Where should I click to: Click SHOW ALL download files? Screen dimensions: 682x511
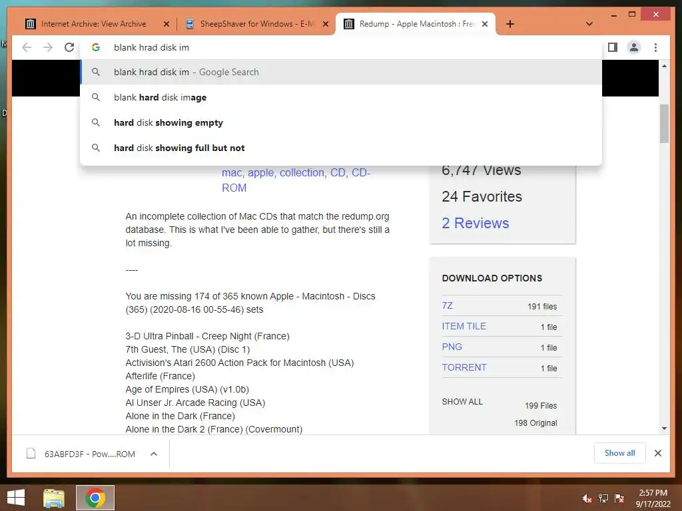(x=462, y=401)
